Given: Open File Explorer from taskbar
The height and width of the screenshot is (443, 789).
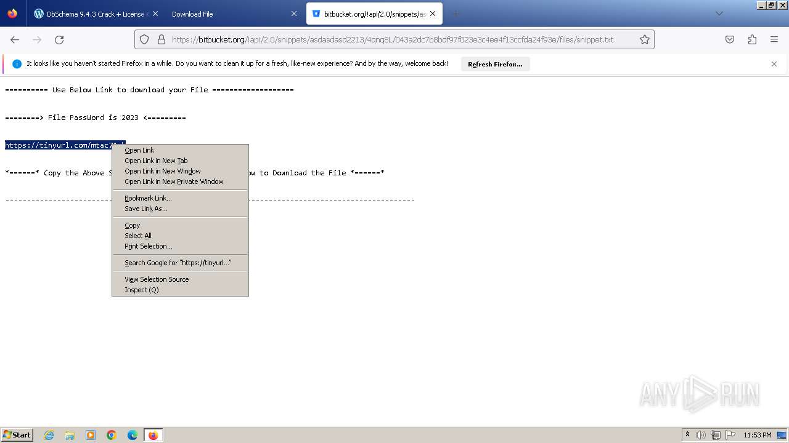Looking at the screenshot, I should 70,435.
